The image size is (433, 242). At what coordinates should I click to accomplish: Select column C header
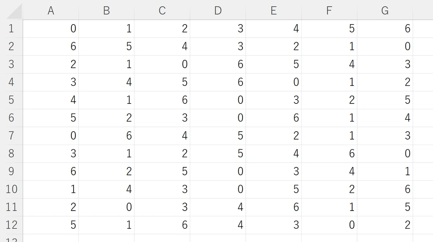tap(162, 10)
